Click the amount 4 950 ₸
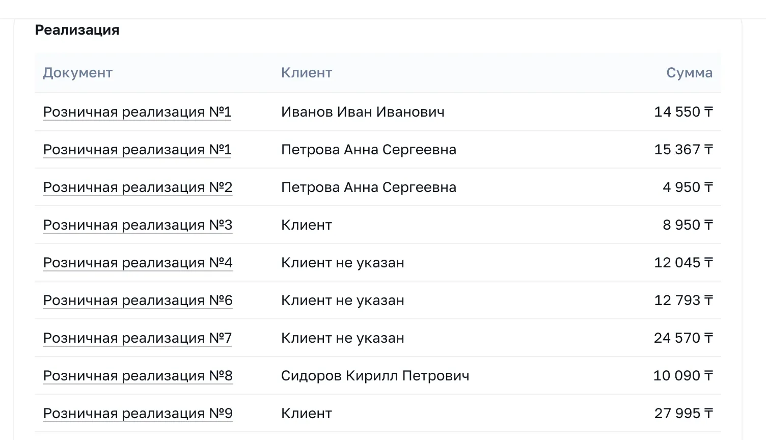Viewport: 766px width, 440px height. pos(688,187)
